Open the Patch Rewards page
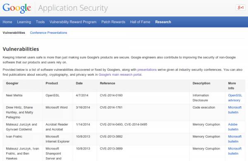Image resolution: width=248 pixels, height=161 pixels. coord(113,22)
